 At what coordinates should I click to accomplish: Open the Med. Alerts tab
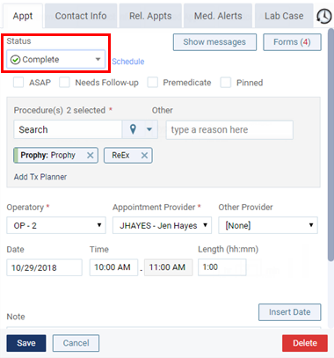[218, 16]
